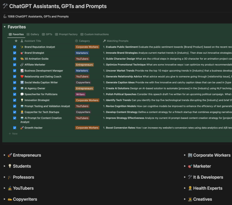Uncheck the Innovation Strategist checkbox

click(15, 100)
